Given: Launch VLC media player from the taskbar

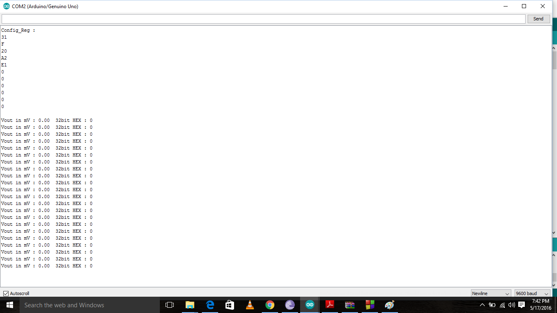Looking at the screenshot, I should tap(250, 305).
